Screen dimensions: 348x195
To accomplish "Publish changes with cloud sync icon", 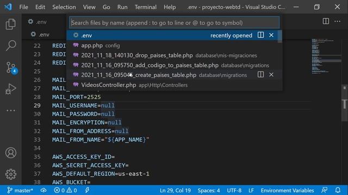I will tap(43, 190).
